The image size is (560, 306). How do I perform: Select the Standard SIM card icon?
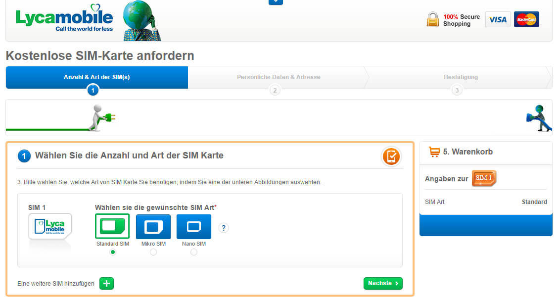click(x=112, y=226)
